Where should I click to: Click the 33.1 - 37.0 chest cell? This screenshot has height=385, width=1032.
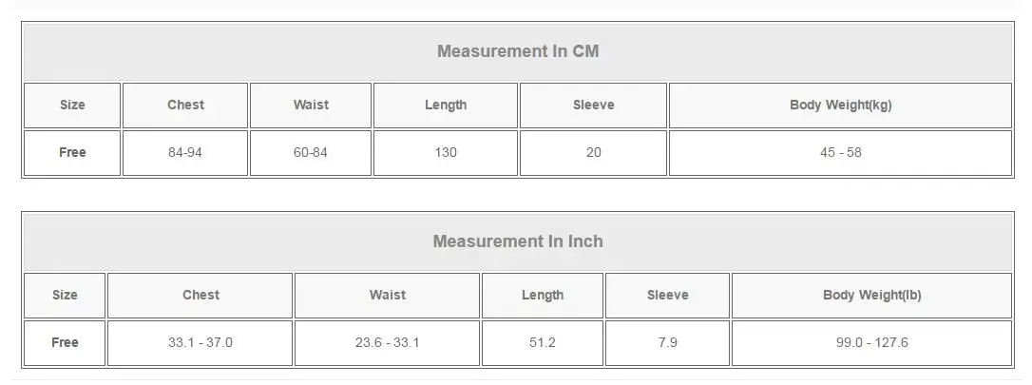point(201,342)
